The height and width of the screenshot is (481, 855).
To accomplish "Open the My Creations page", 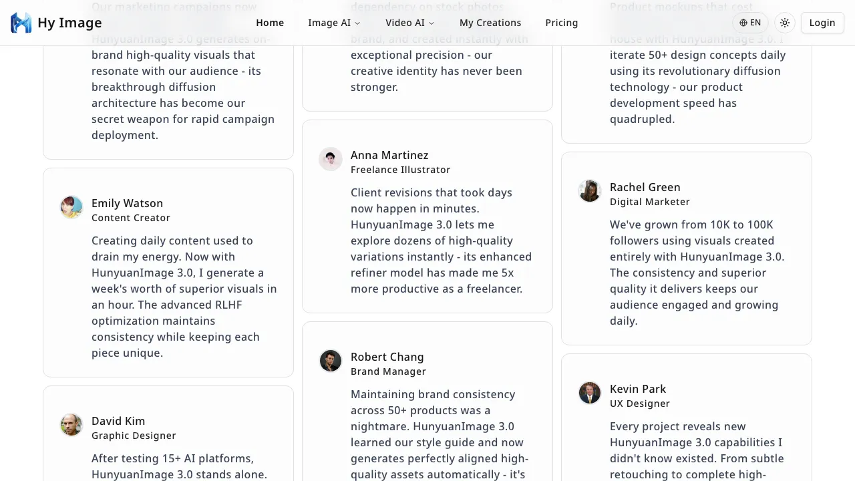I will point(490,23).
